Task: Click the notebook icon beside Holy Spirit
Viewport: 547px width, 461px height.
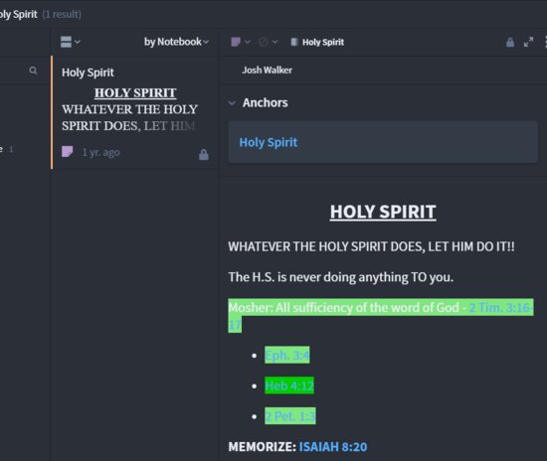Action: tap(294, 42)
